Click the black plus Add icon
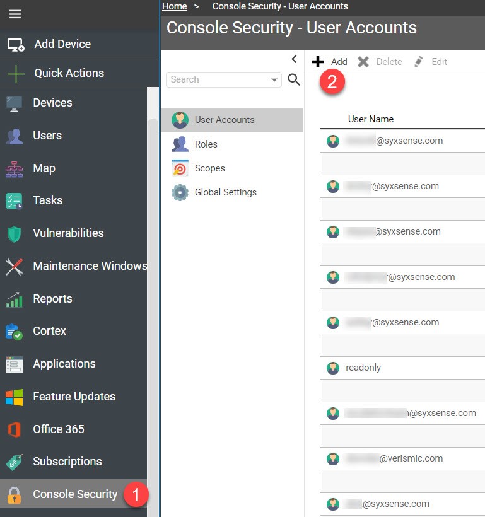 click(x=317, y=62)
